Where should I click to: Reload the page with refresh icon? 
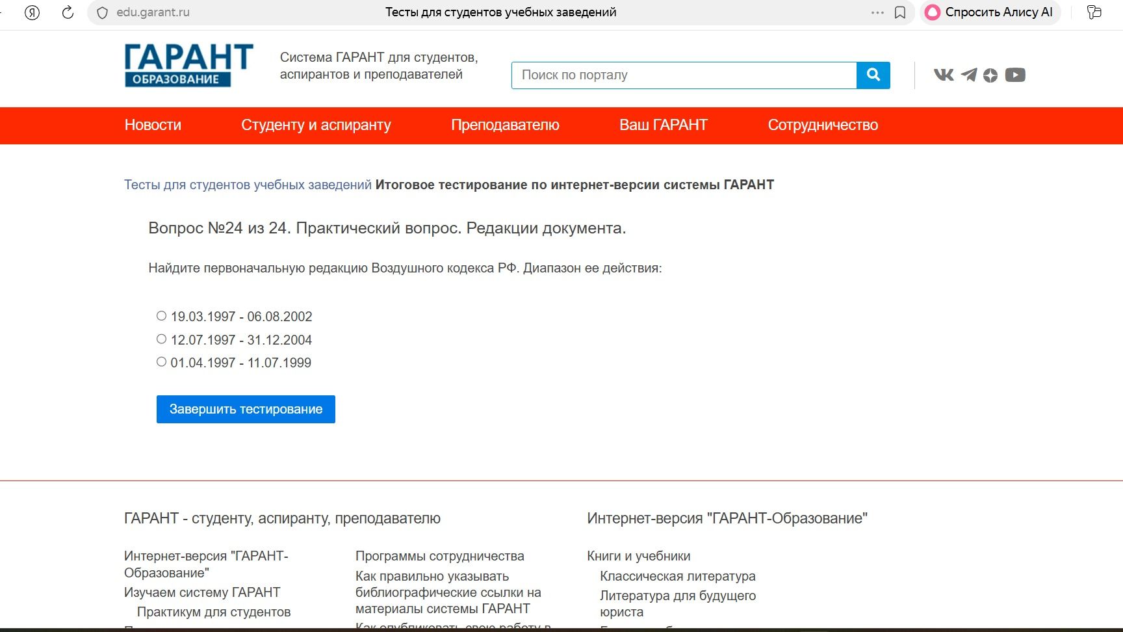(68, 12)
